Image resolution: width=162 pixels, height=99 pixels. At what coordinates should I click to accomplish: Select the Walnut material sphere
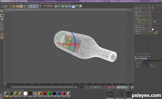coord(11,94)
